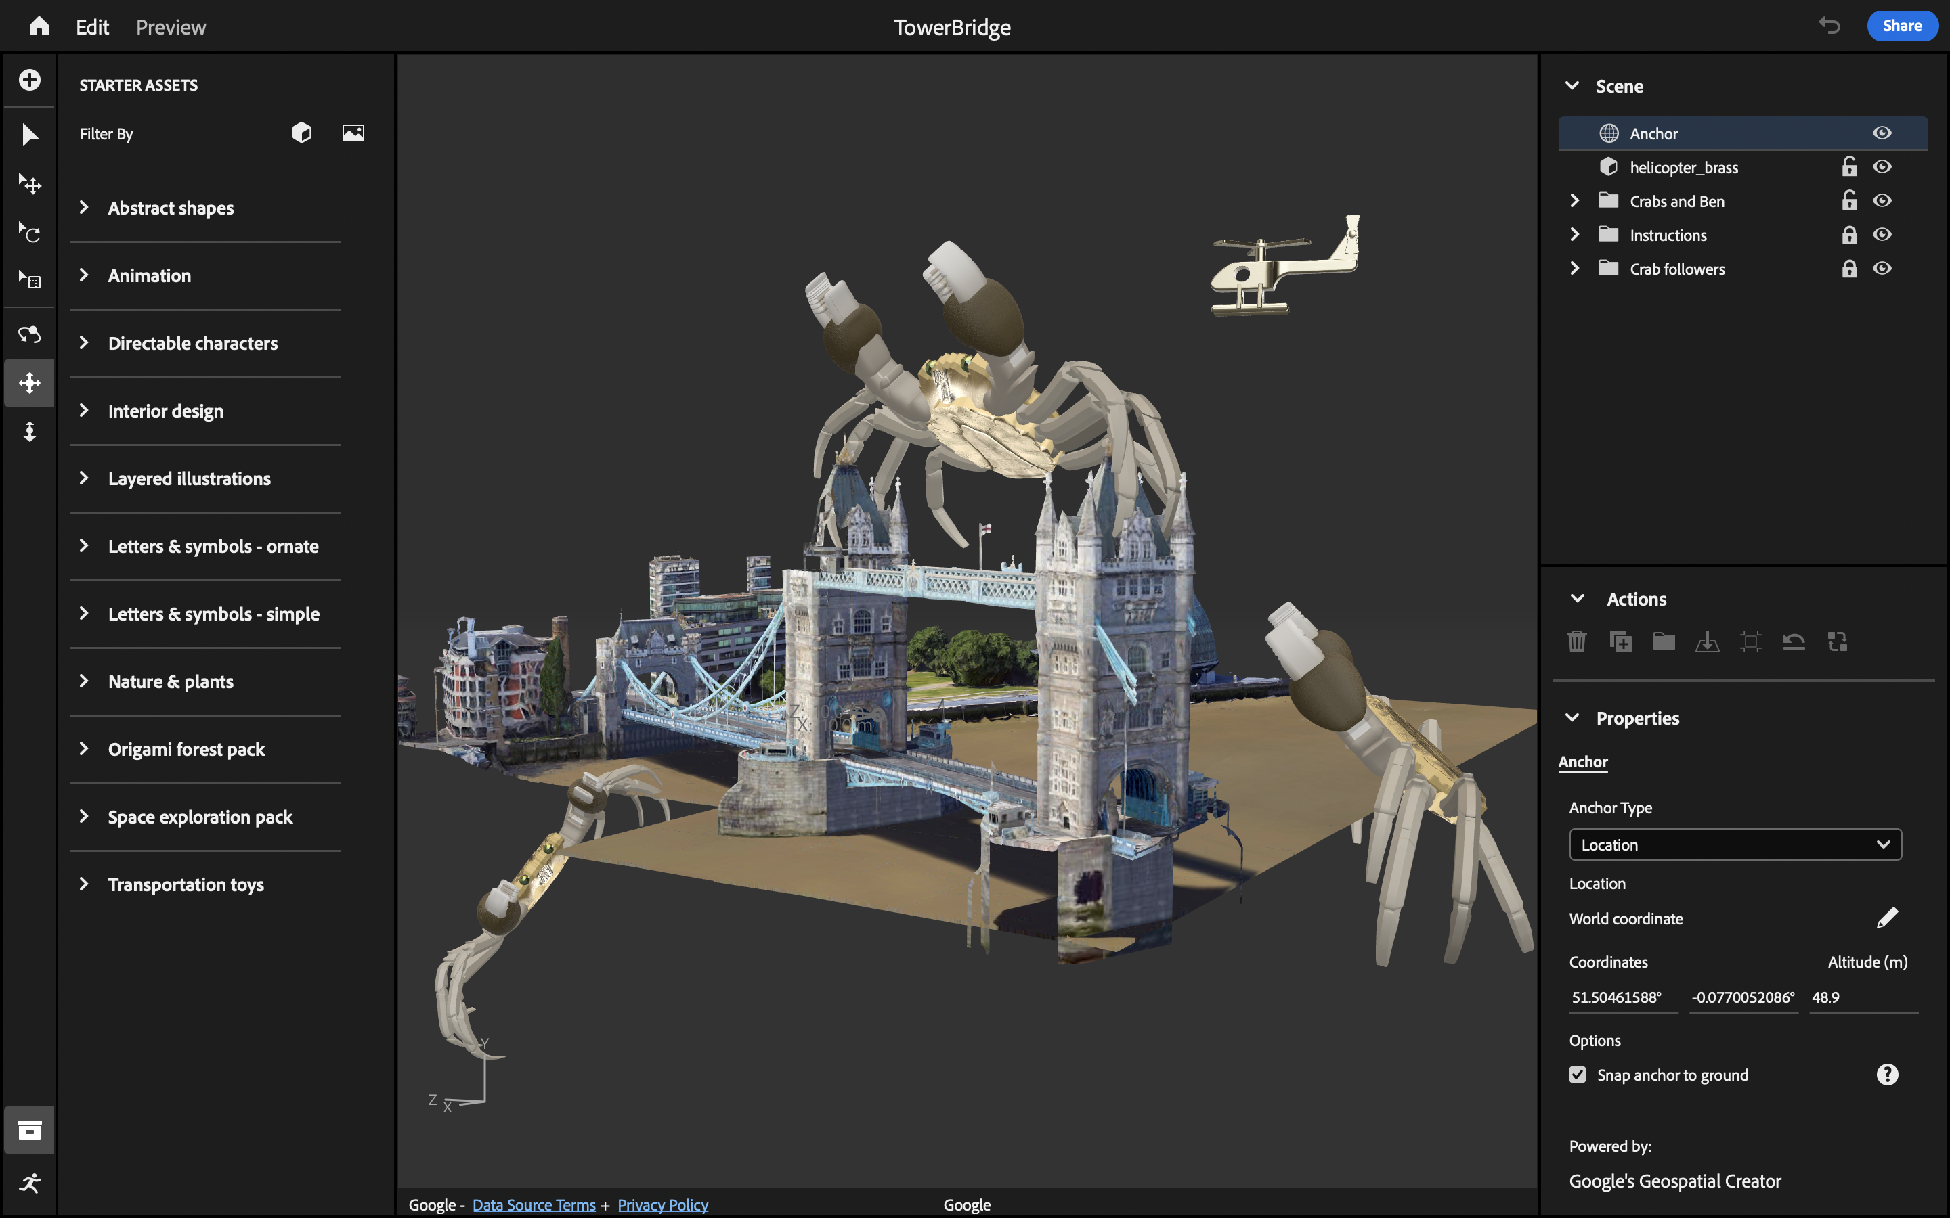Viewport: 1950px width, 1218px height.
Task: Click the Add content plus icon
Action: pyautogui.click(x=30, y=80)
